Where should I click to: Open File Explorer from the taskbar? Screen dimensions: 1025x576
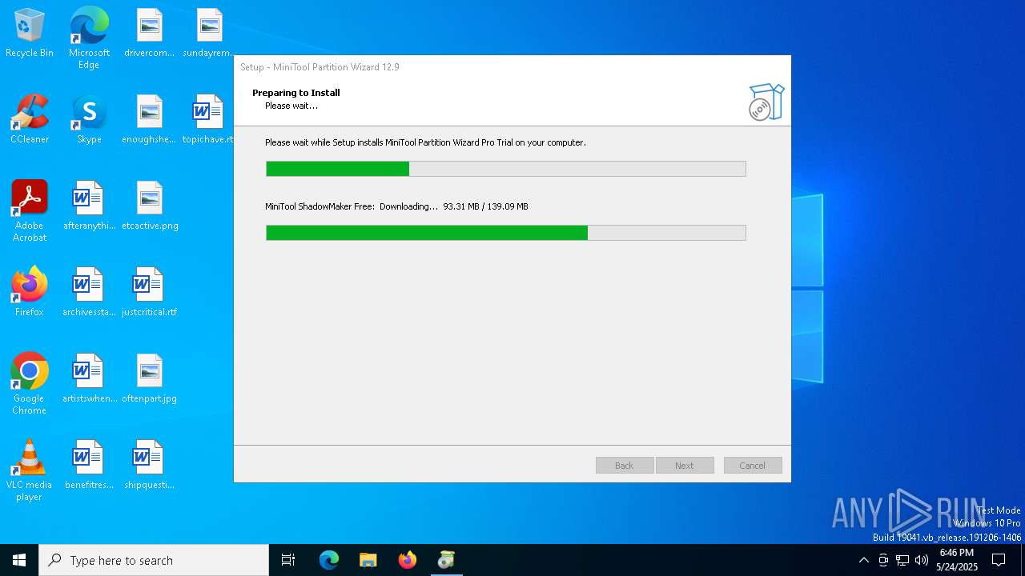(x=368, y=560)
